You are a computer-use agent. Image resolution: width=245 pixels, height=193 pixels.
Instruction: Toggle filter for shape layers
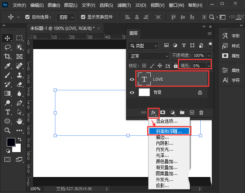click(x=192, y=45)
